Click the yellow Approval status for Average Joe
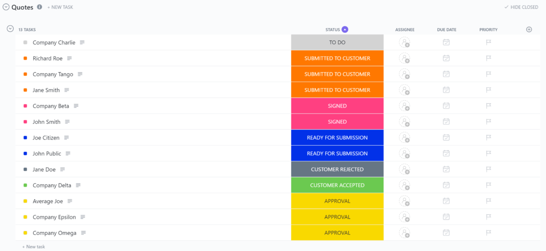546x251 pixels. [337, 201]
